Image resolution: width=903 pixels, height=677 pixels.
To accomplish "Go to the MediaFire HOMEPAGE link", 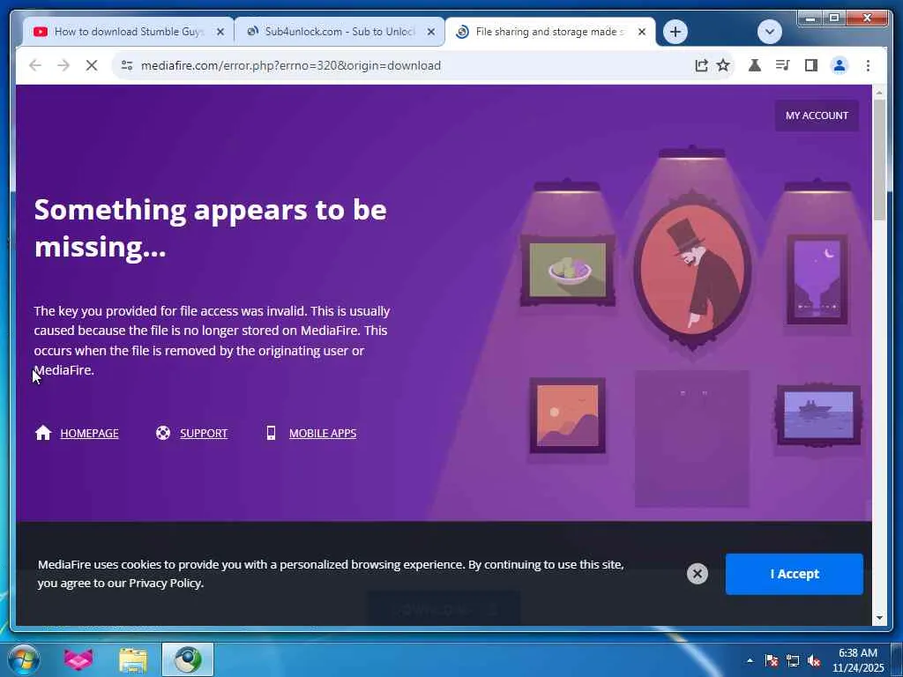I will (x=89, y=434).
